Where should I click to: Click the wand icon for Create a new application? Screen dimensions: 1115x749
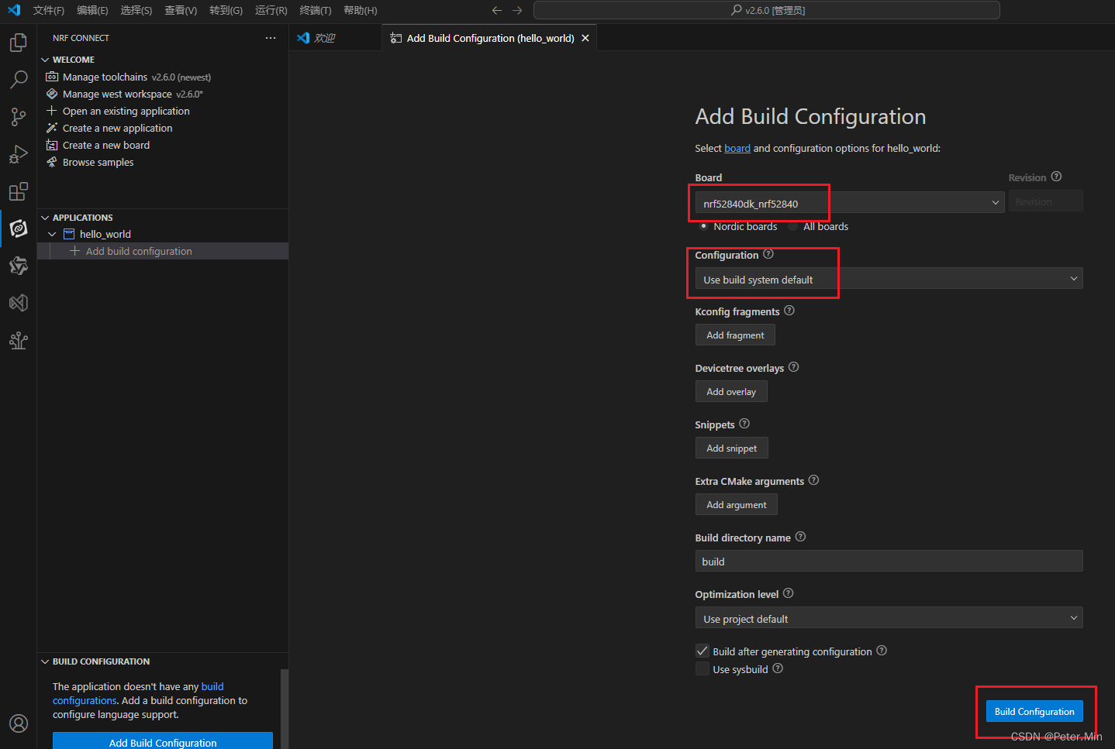[52, 128]
